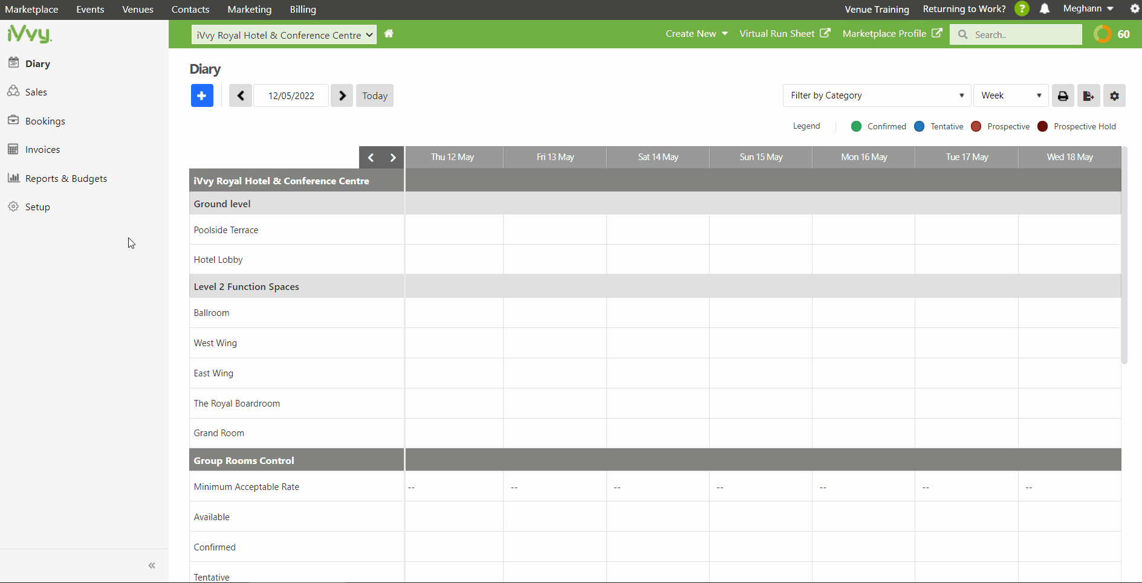Screen dimensions: 1142x583
Task: Open Filter by Category dropdown
Action: (x=877, y=95)
